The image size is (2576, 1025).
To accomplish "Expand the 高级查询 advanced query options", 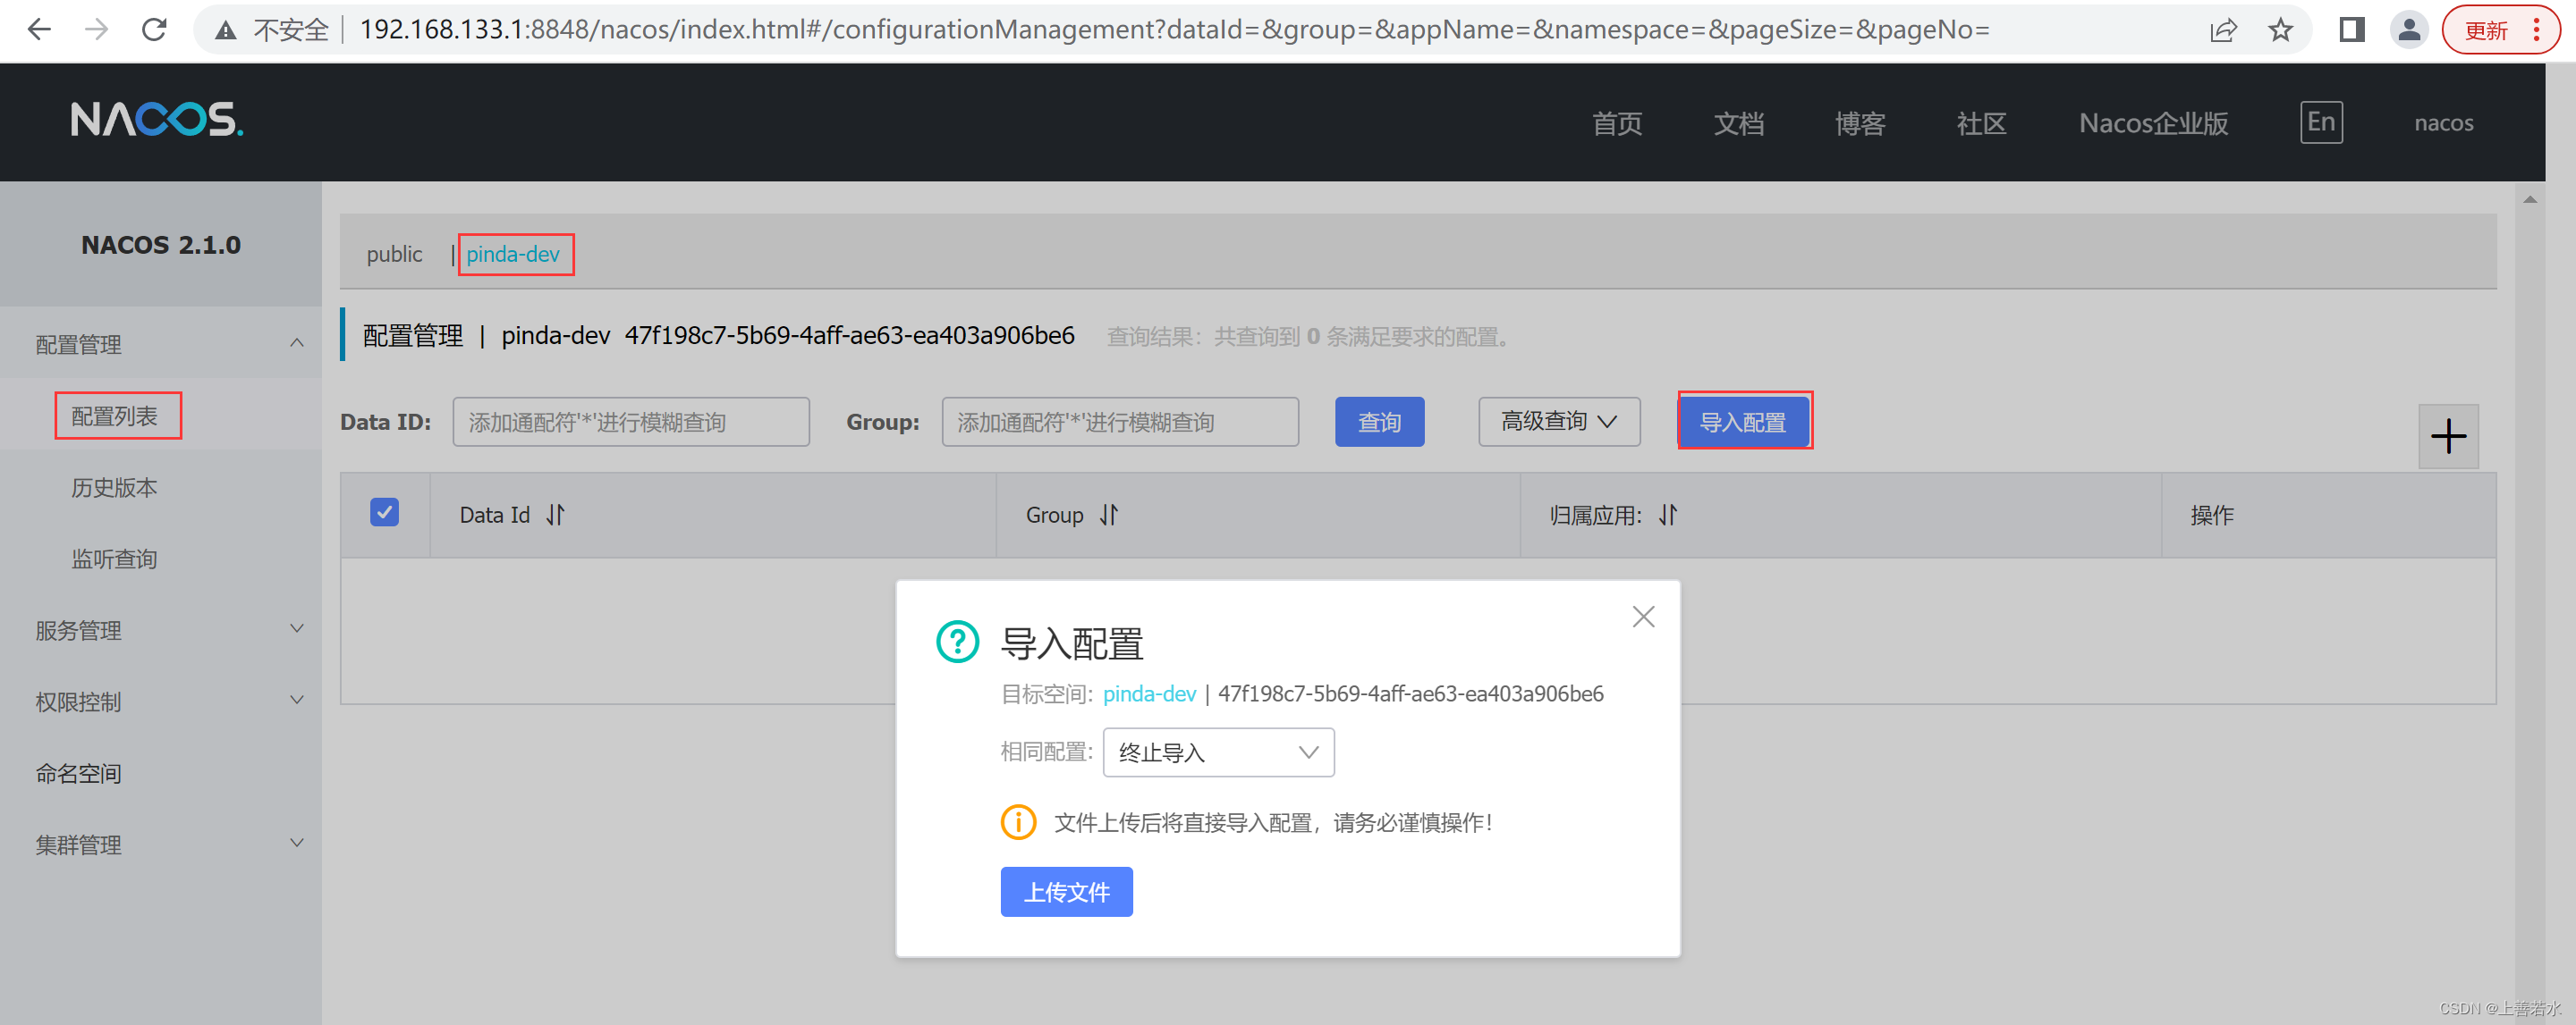I will (x=1559, y=422).
